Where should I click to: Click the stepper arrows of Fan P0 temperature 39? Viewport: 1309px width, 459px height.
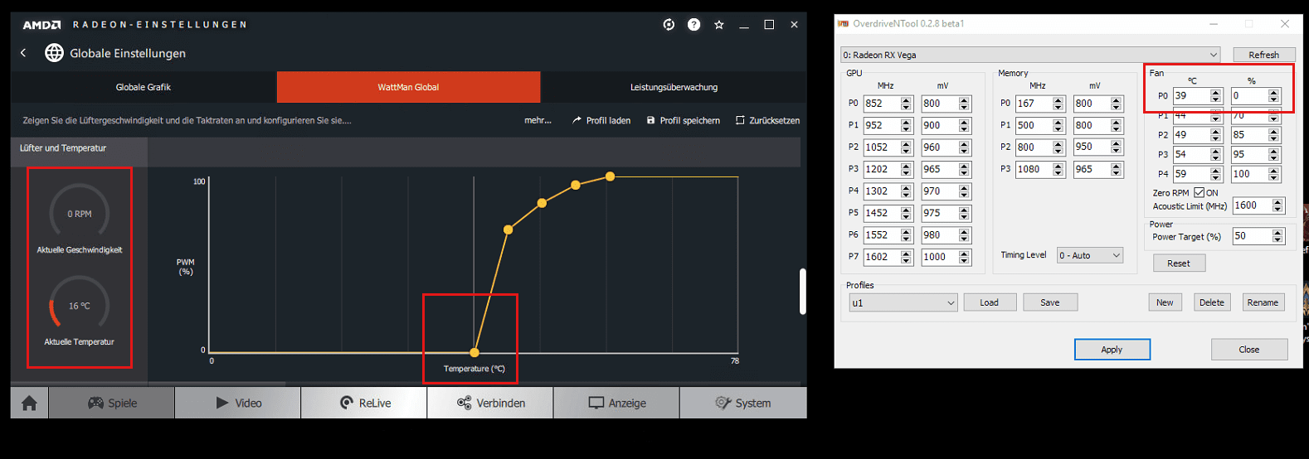click(x=1216, y=96)
